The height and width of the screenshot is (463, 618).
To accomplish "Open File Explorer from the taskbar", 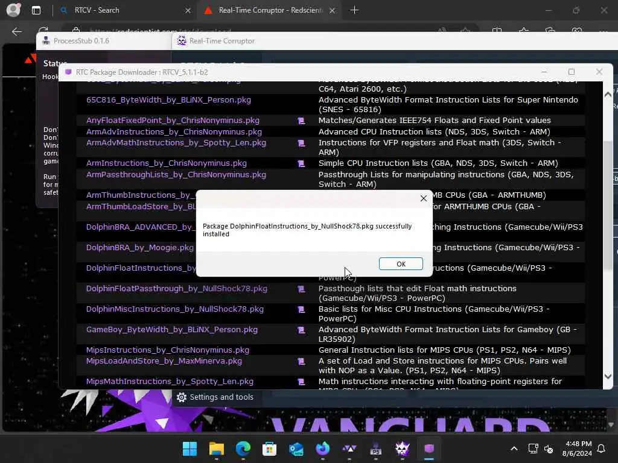I will [x=217, y=449].
